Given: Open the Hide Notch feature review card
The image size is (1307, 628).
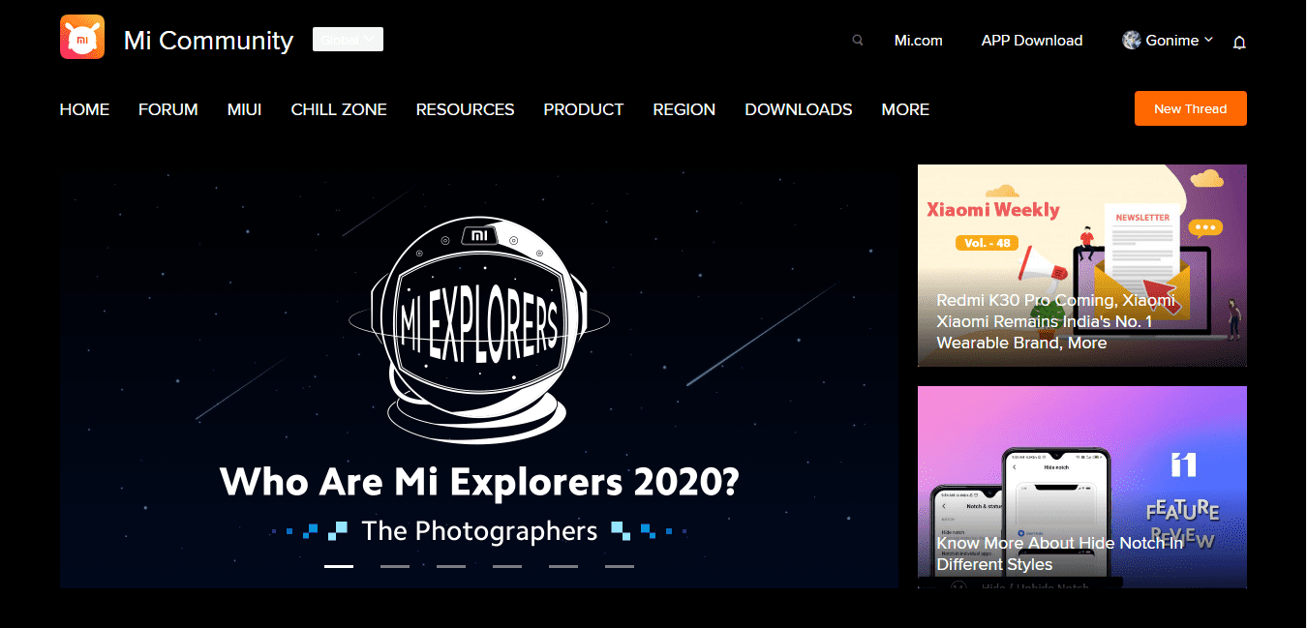Looking at the screenshot, I should pyautogui.click(x=1081, y=487).
